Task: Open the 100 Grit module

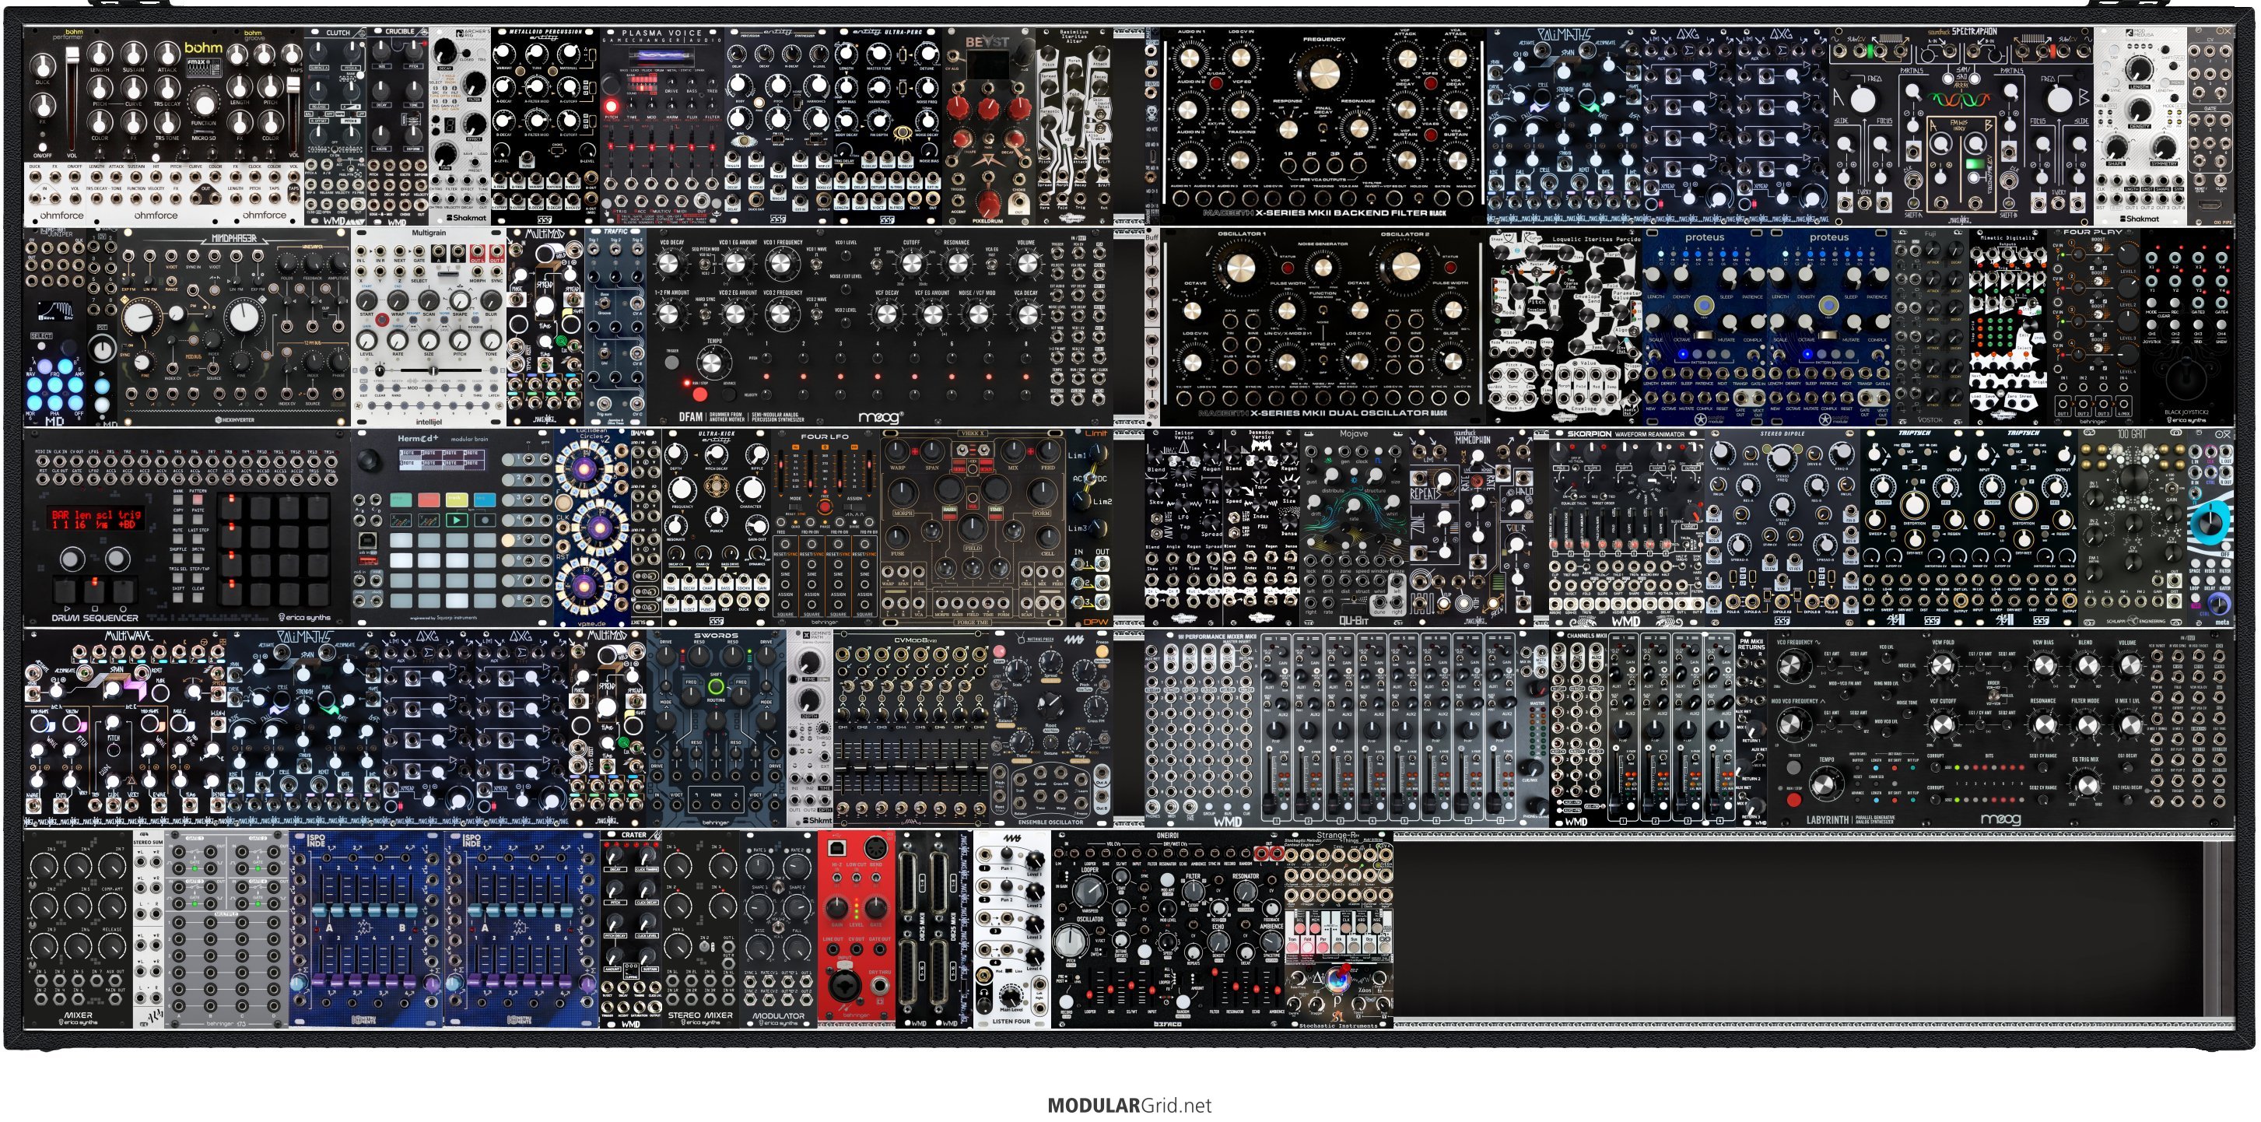Action: [2132, 528]
